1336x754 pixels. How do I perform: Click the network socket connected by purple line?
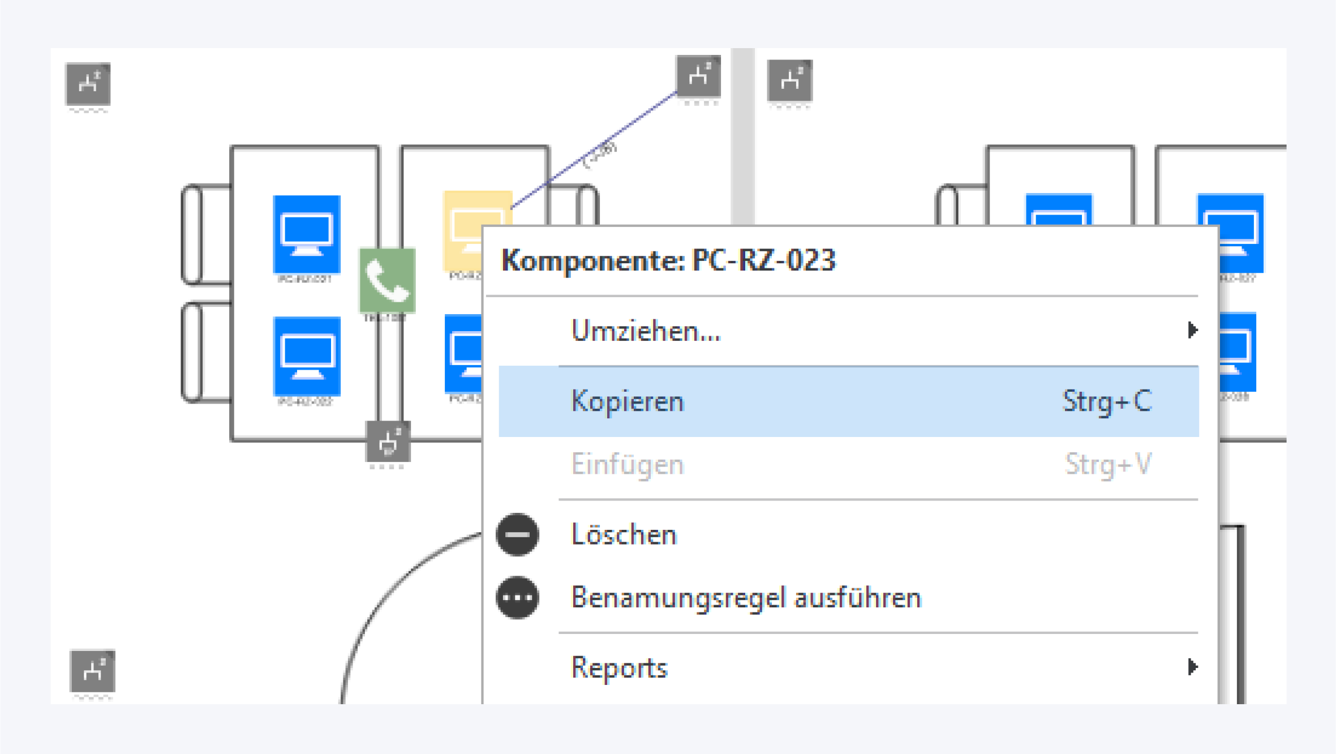[x=698, y=76]
